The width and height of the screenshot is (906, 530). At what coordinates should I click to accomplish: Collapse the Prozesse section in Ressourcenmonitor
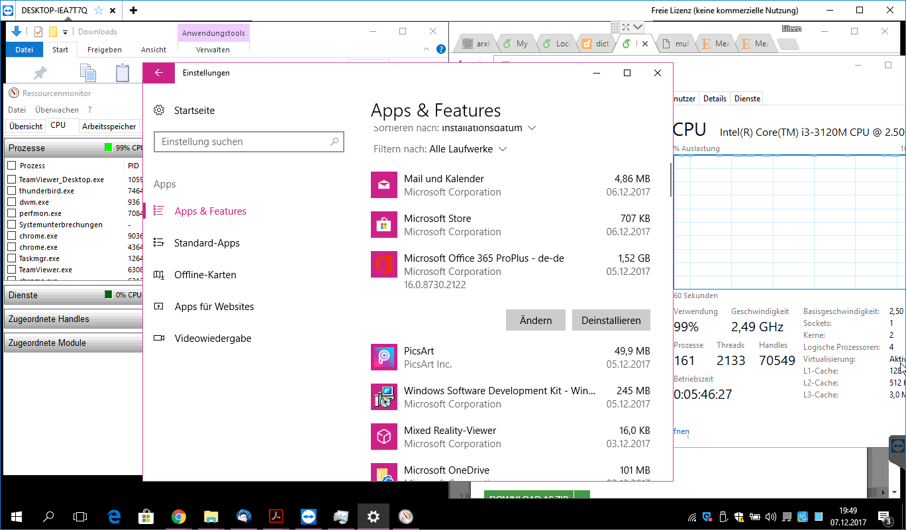(73, 148)
